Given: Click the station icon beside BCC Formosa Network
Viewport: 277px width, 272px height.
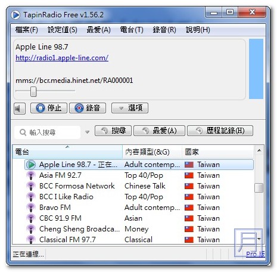Looking at the screenshot, I should [31, 186].
